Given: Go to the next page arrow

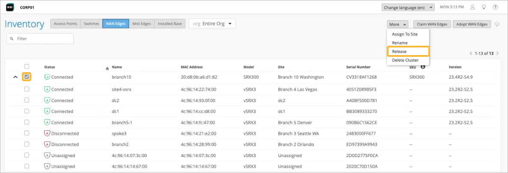Looking at the screenshot, I should [x=497, y=53].
